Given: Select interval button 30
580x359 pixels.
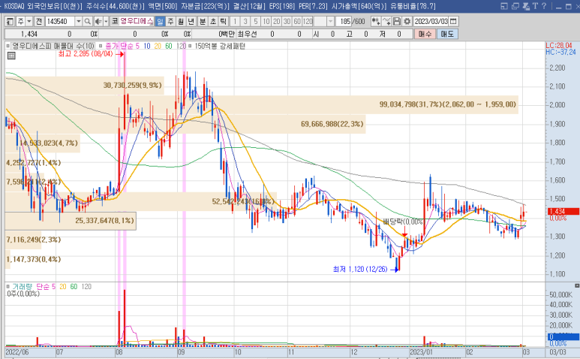Looking at the screenshot, I should (287, 22).
